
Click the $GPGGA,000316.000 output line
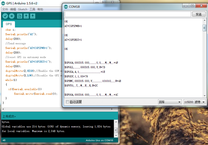[x=91, y=95]
